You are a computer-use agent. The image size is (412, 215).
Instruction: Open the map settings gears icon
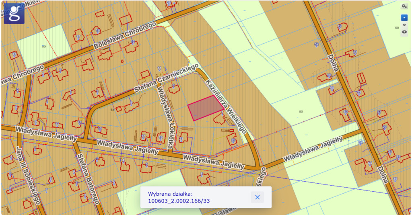pyautogui.click(x=404, y=6)
